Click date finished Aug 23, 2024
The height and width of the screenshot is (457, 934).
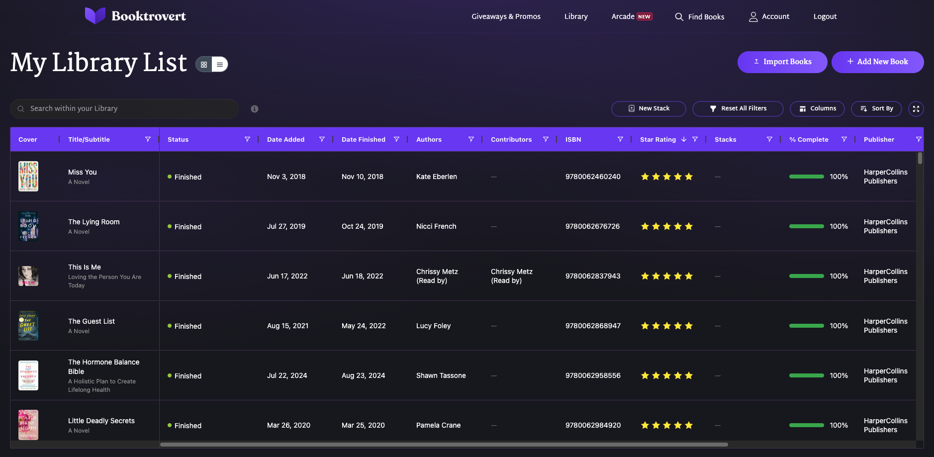pos(363,375)
